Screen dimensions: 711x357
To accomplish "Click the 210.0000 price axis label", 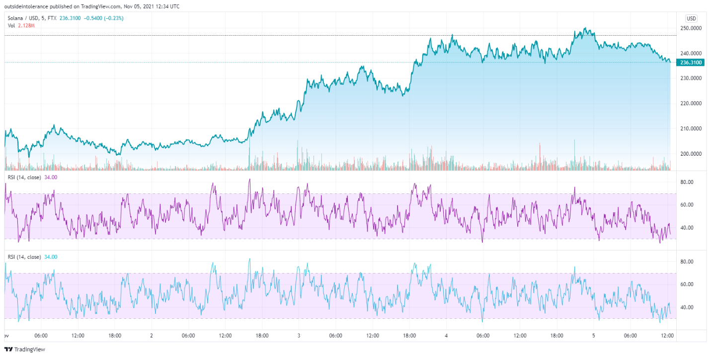I will click(692, 128).
